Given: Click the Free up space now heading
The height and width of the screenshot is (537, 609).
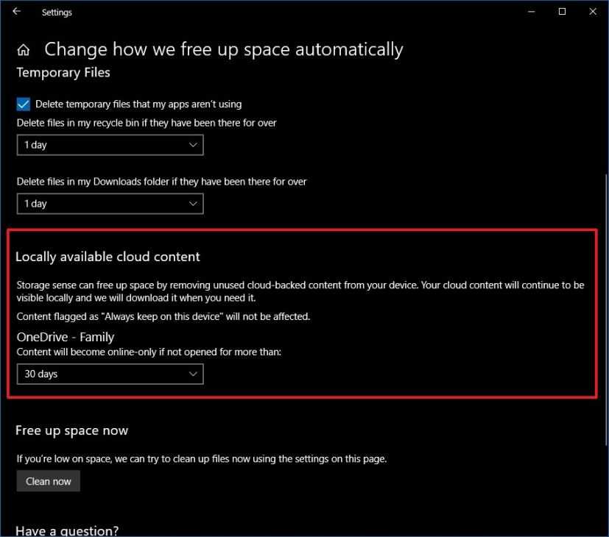Looking at the screenshot, I should (72, 431).
